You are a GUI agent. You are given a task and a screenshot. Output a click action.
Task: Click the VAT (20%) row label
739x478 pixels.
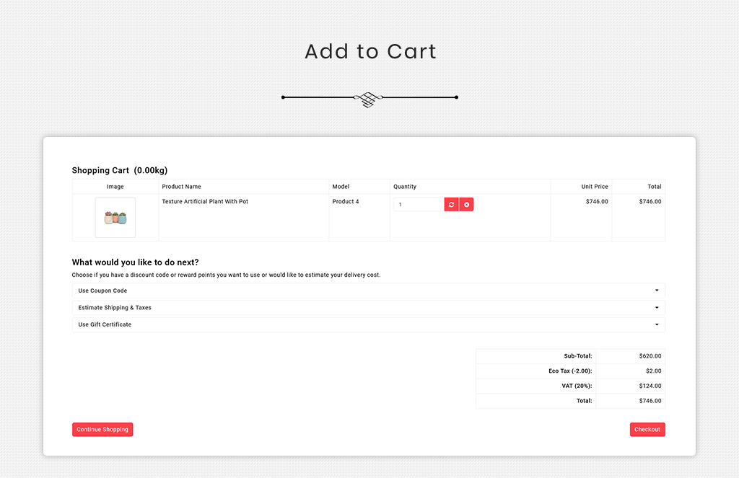[x=579, y=386]
